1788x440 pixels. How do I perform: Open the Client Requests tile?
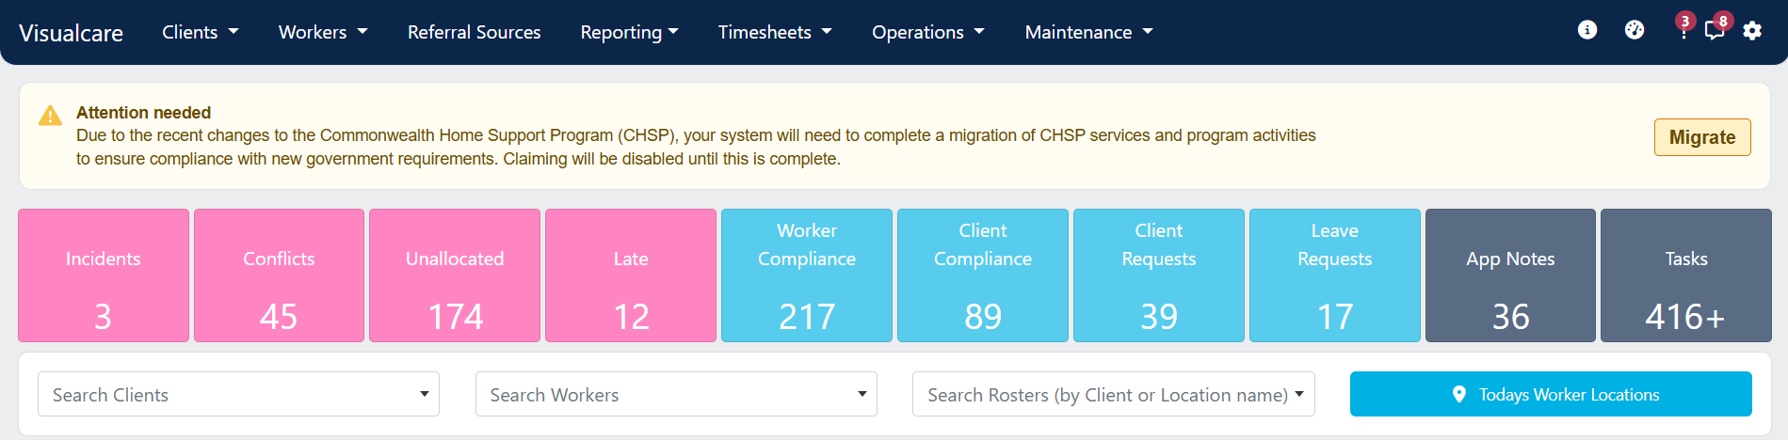(x=1159, y=275)
